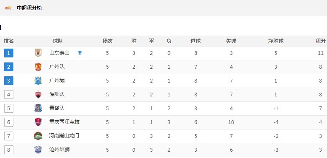The width and height of the screenshot is (327, 158).
Task: Open the 河南嵩山龙门 team link
Action: 64,136
